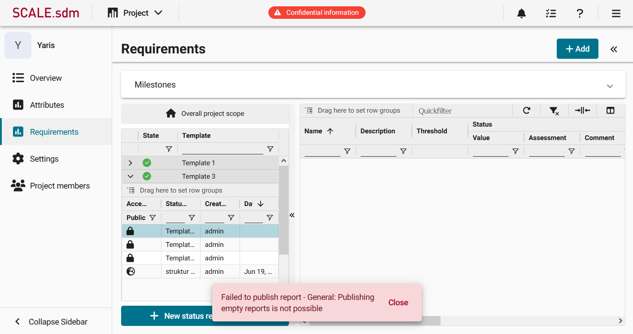This screenshot has height=334, width=633.
Task: Open the task checklist icon
Action: [551, 13]
